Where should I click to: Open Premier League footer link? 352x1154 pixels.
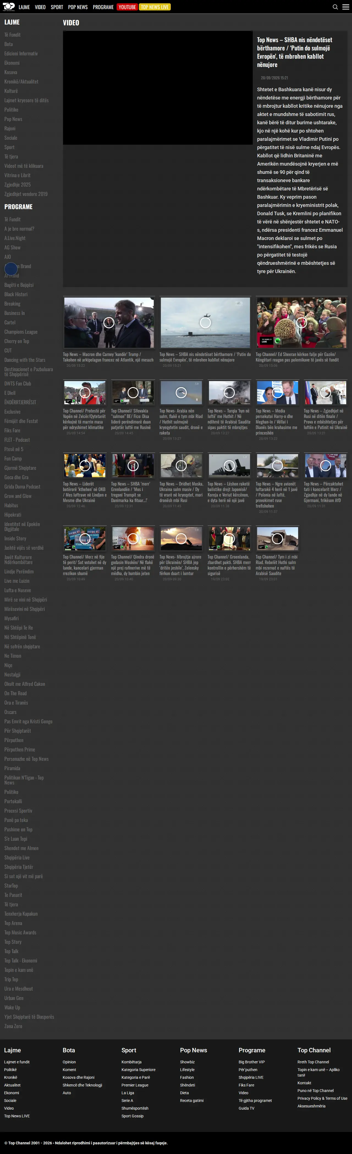coord(135,1085)
